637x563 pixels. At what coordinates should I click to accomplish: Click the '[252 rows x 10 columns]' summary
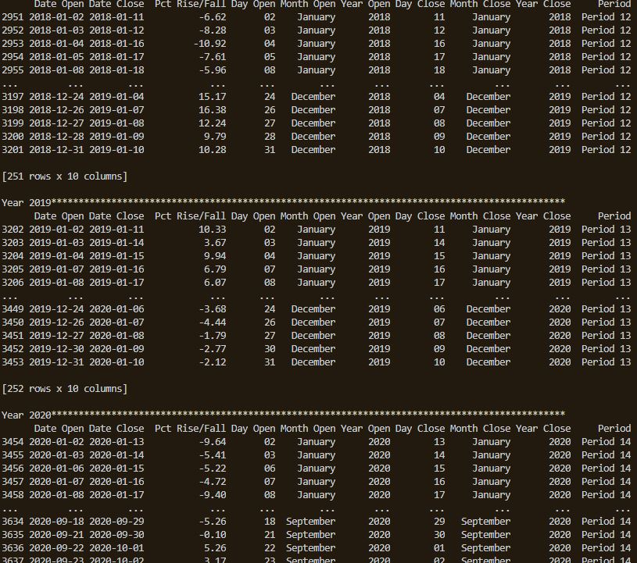point(65,388)
